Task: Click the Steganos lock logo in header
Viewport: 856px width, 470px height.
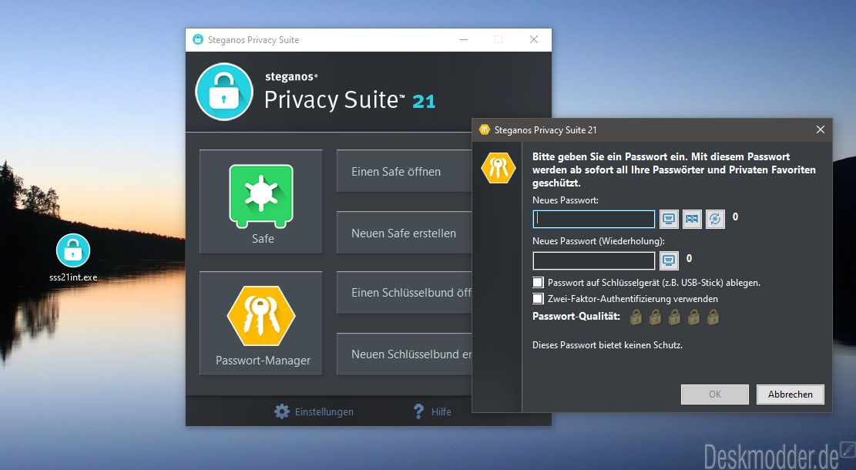Action: point(224,92)
